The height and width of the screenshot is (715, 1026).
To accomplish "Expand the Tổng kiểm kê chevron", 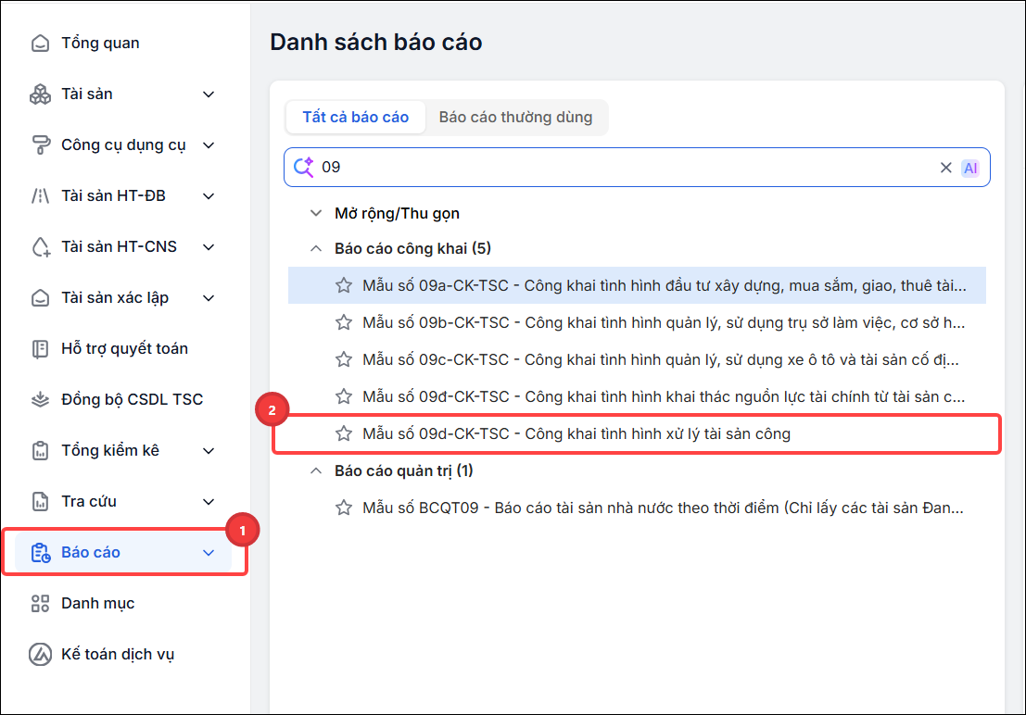I will click(209, 451).
